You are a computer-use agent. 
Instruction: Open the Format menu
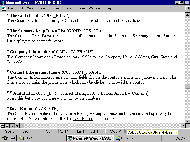[x=56, y=8]
